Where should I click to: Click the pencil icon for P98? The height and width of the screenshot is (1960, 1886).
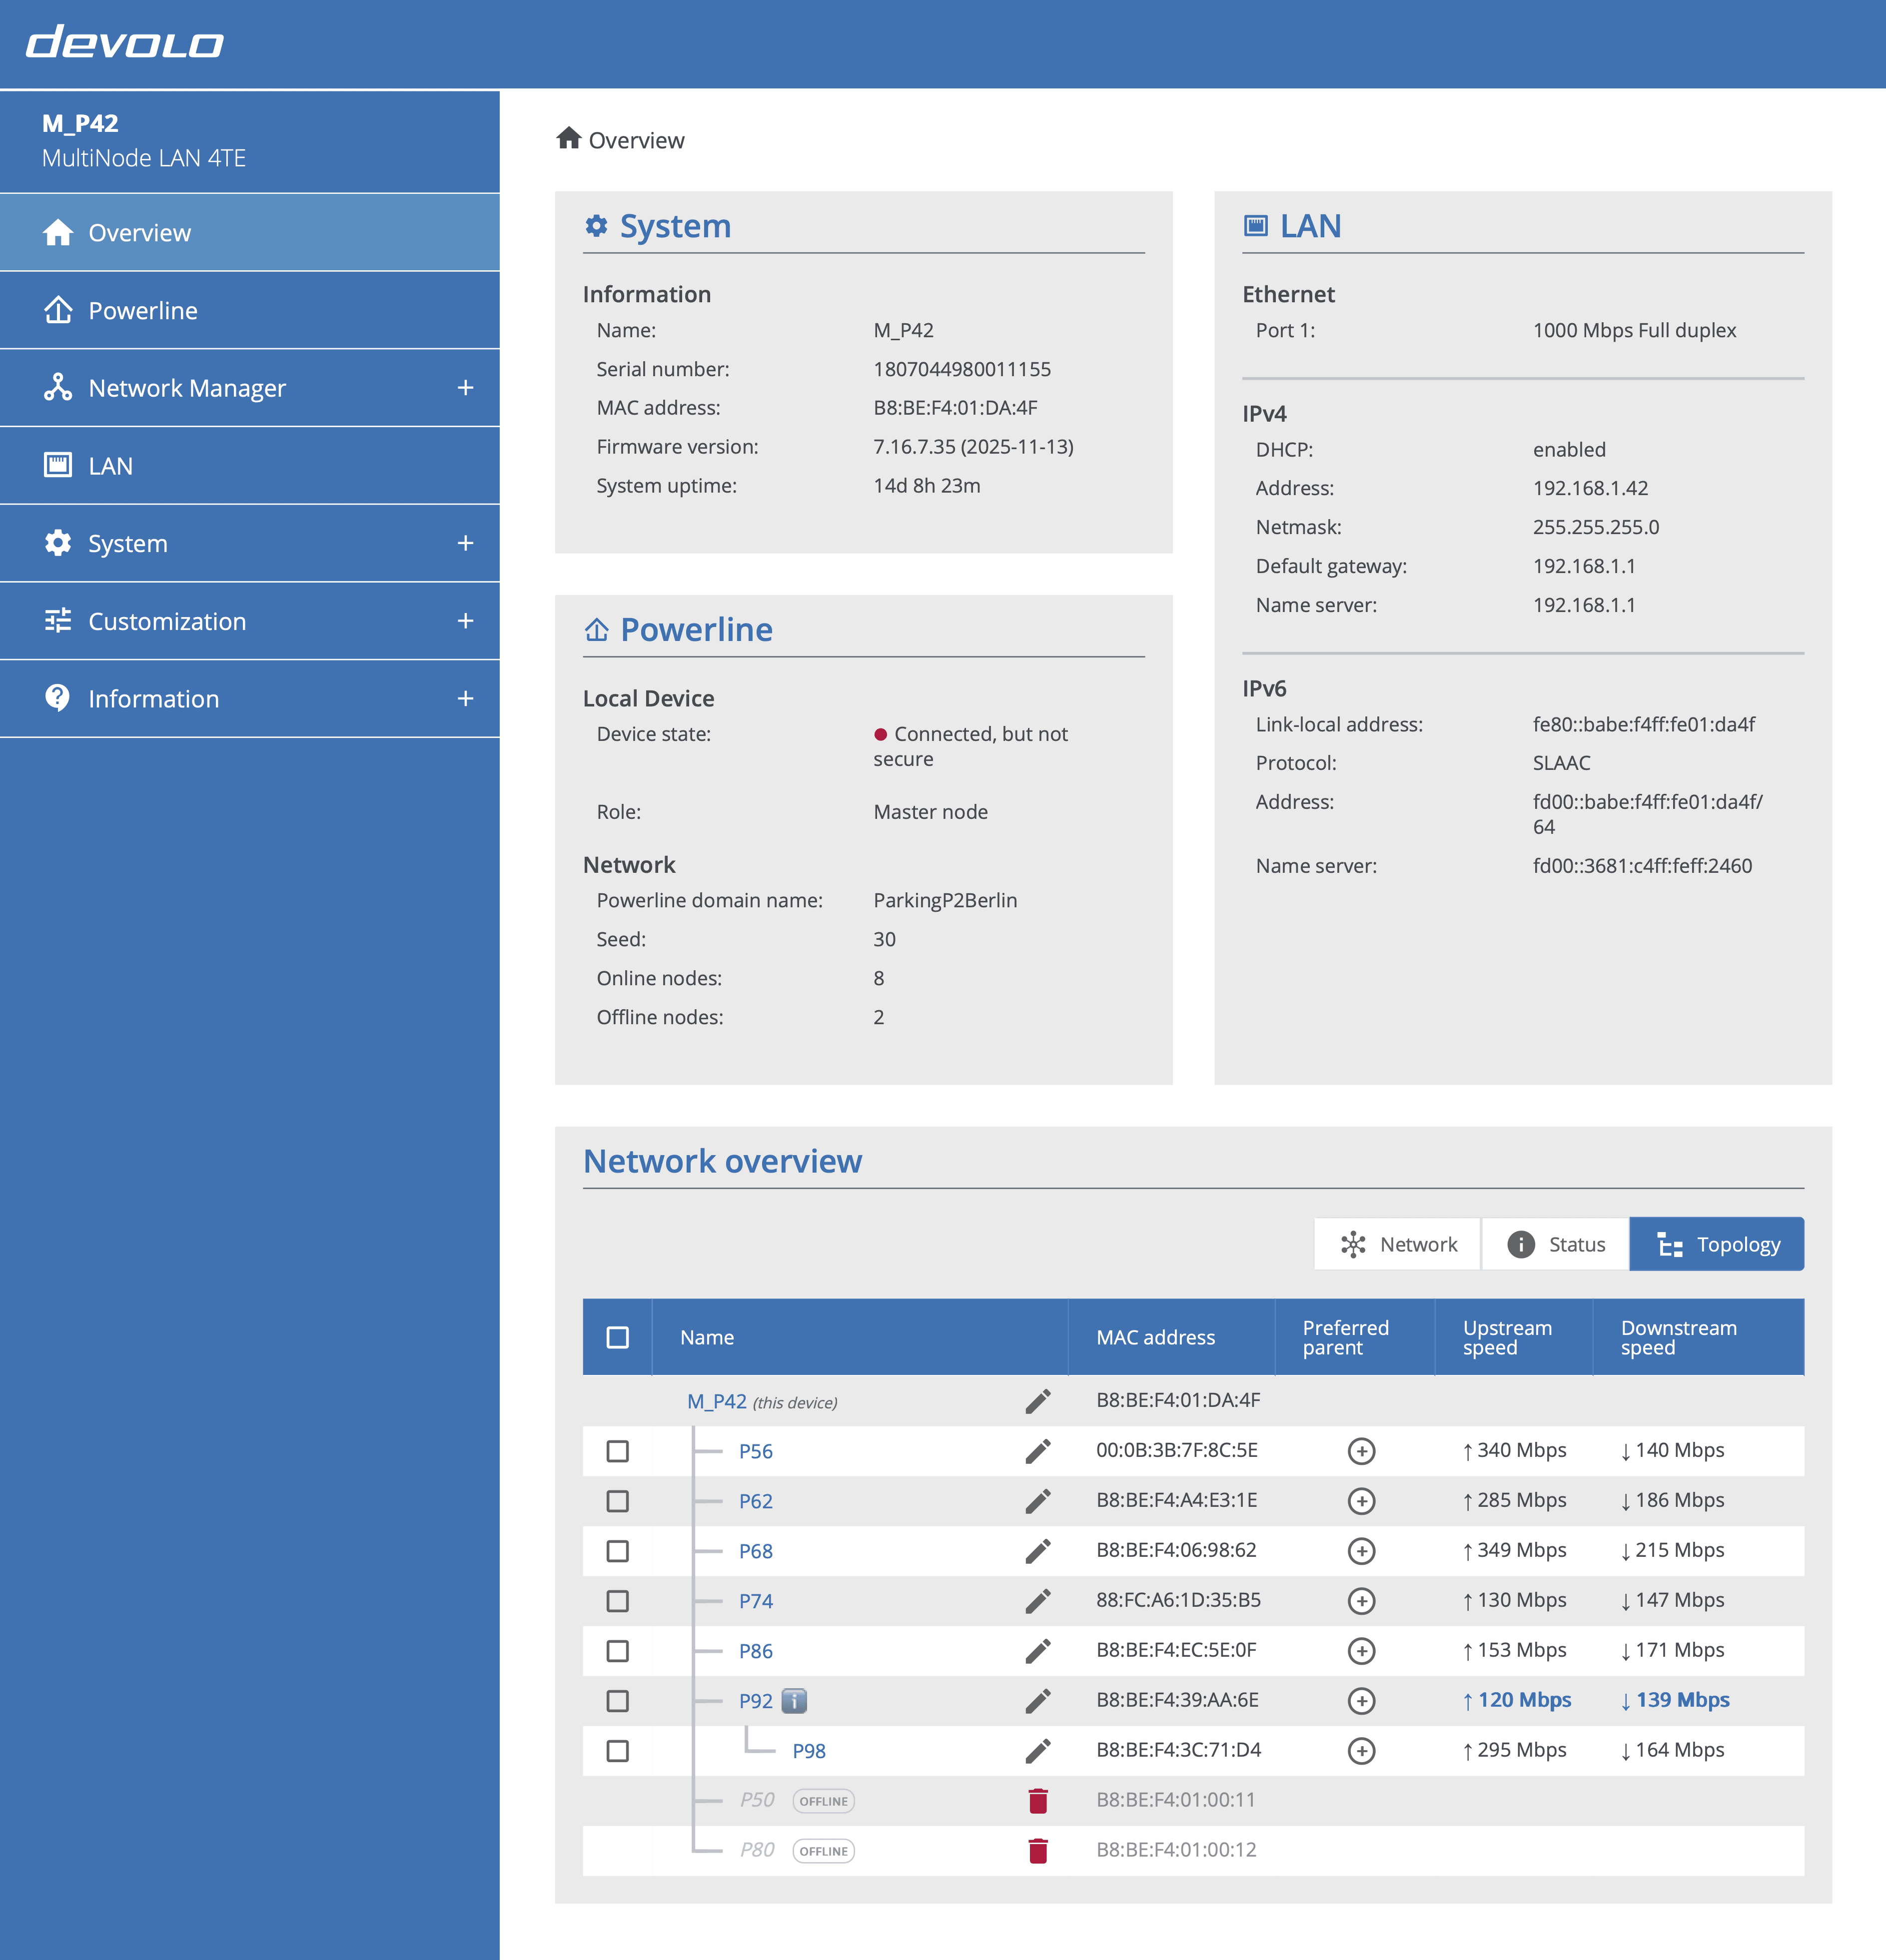pyautogui.click(x=1038, y=1751)
